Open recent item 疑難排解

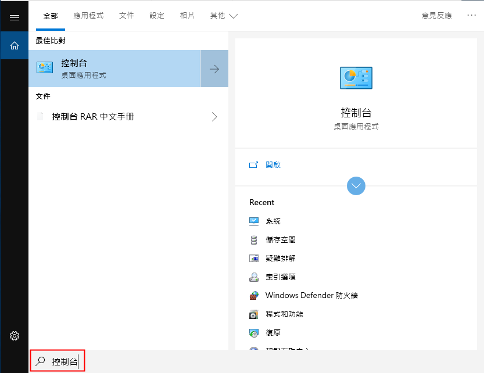click(x=281, y=259)
